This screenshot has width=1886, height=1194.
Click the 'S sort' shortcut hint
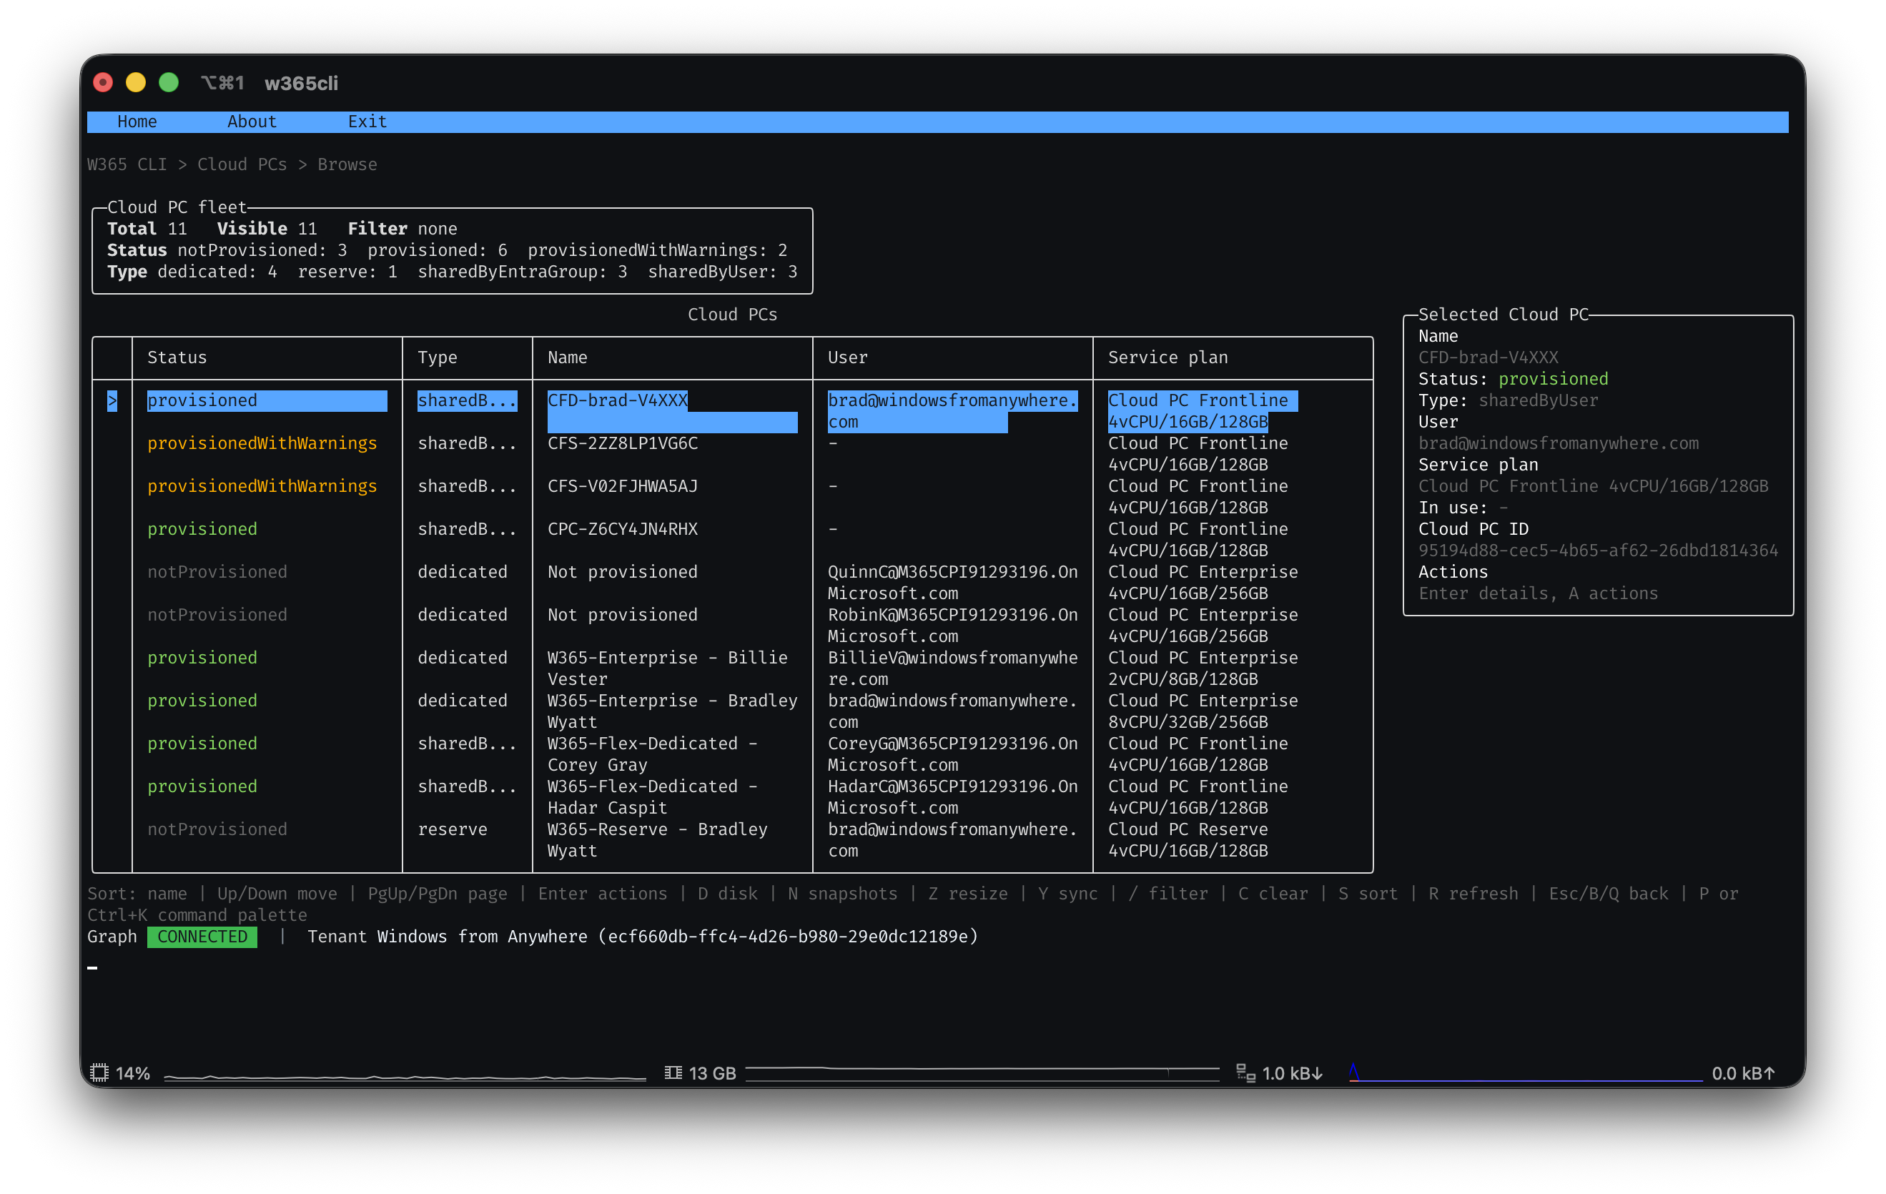(x=1368, y=894)
